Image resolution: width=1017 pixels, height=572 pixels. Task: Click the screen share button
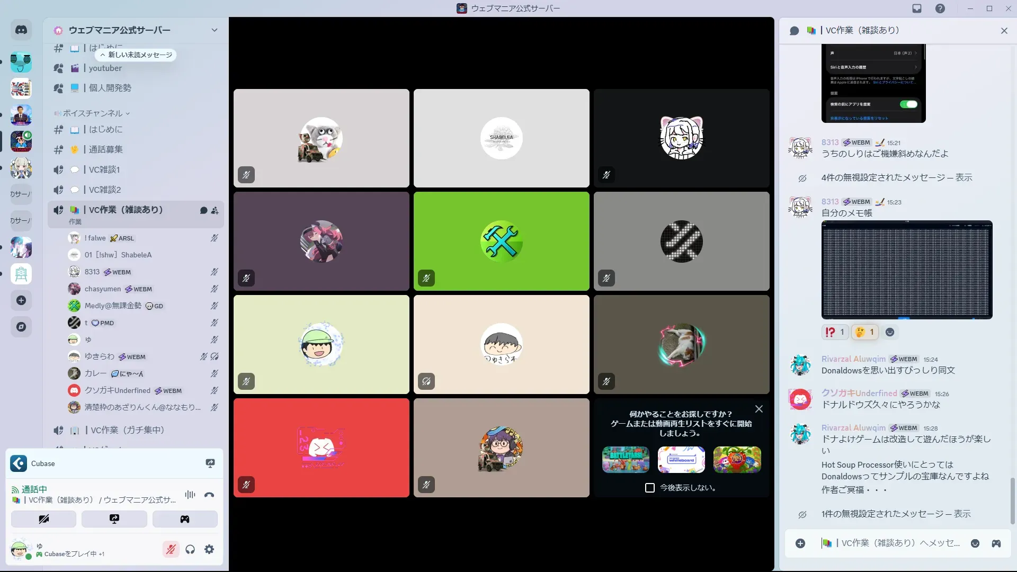pos(114,519)
